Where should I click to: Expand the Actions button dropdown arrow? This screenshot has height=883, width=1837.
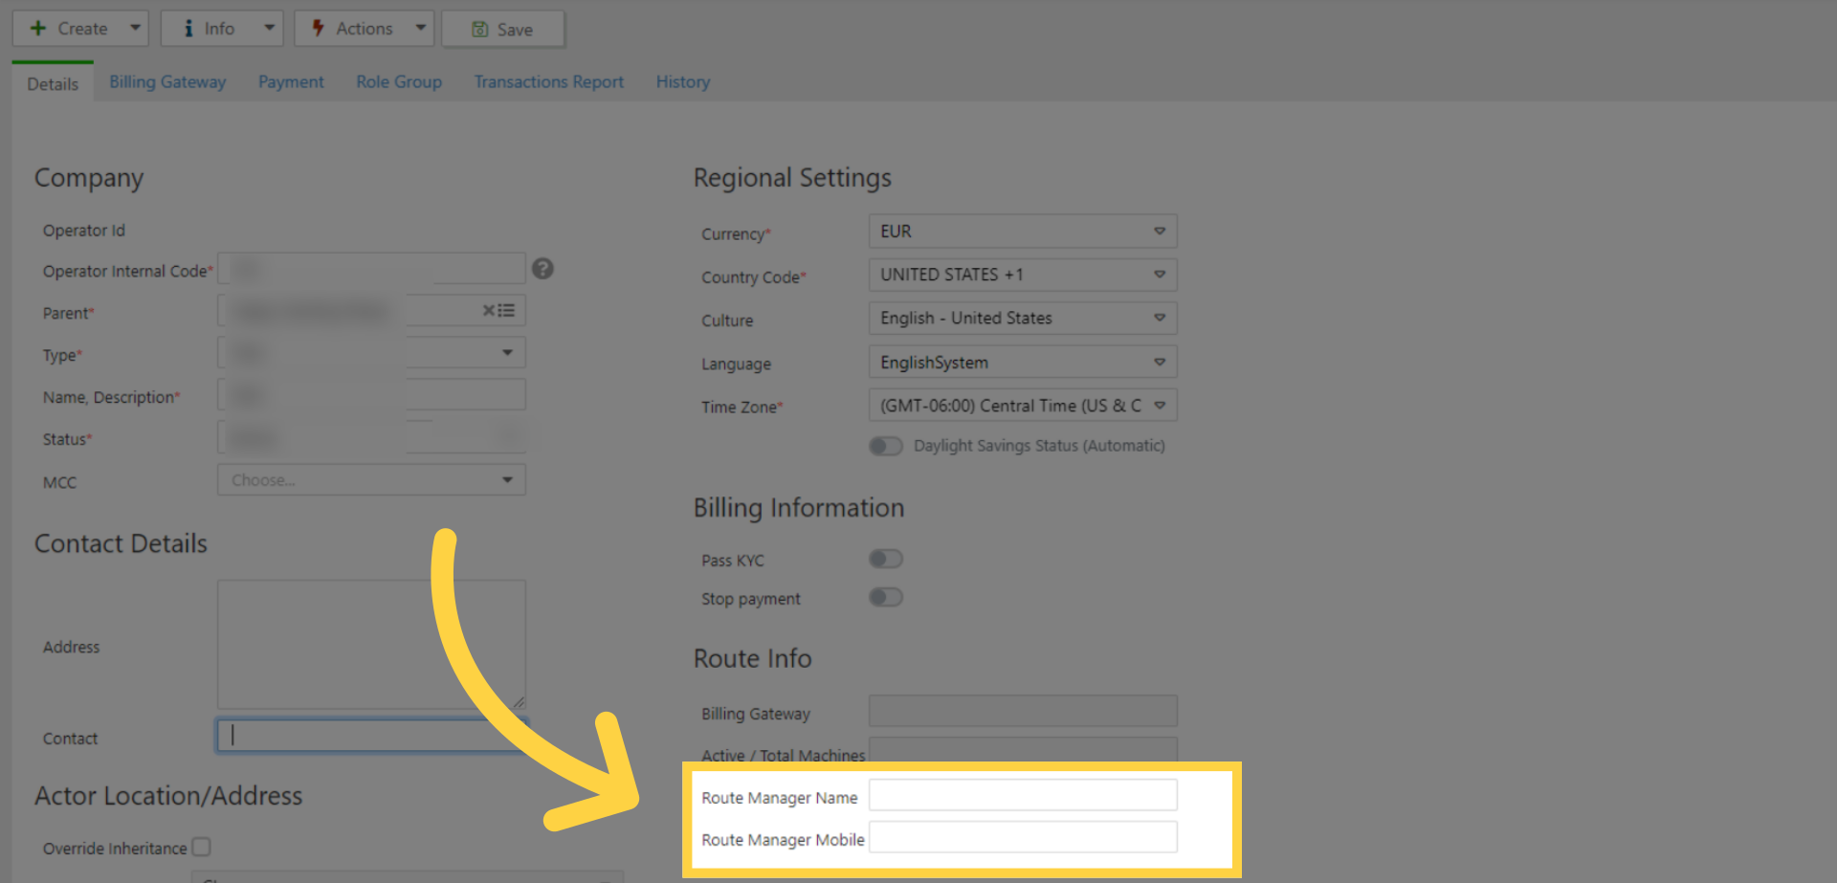421,29
